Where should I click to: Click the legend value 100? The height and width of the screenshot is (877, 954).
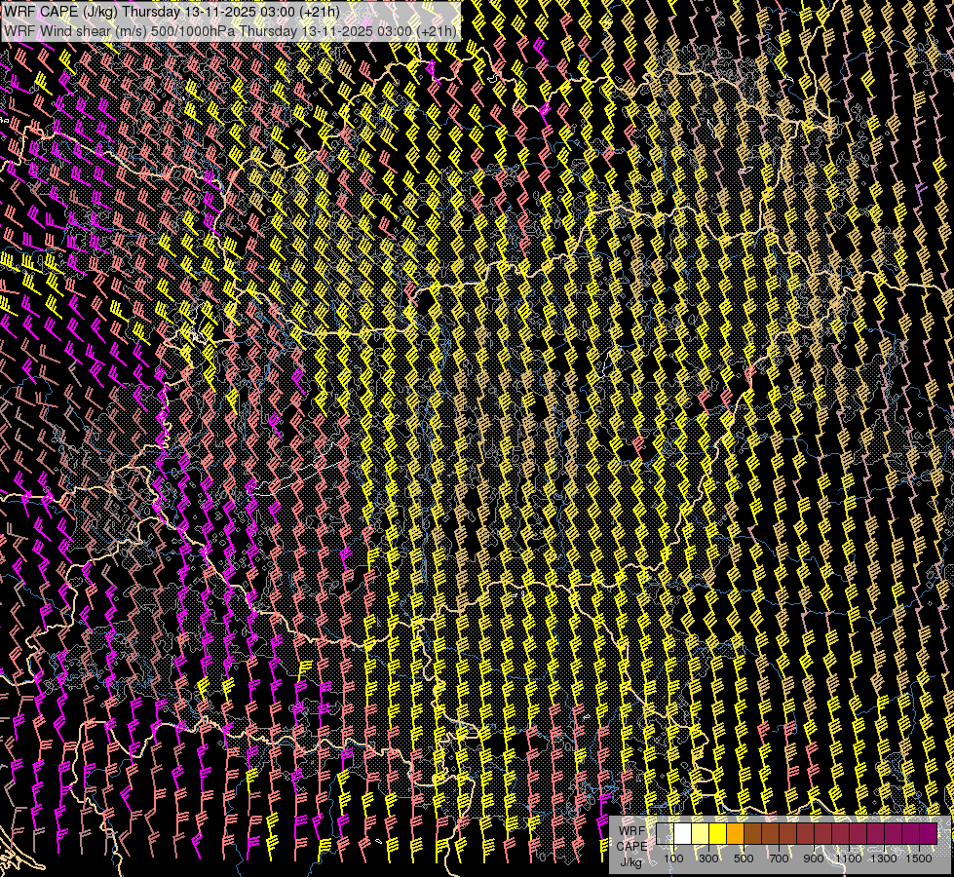[x=673, y=858]
